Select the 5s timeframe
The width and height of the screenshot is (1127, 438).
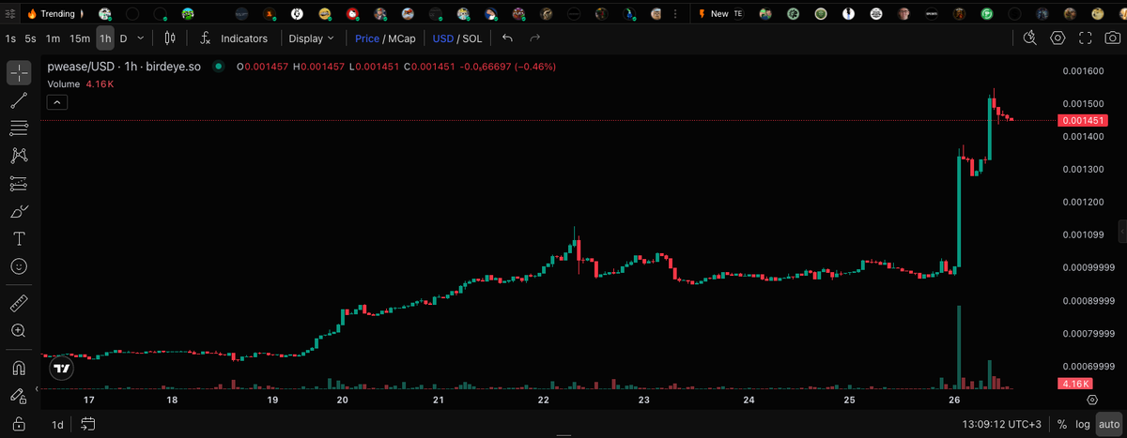point(31,38)
